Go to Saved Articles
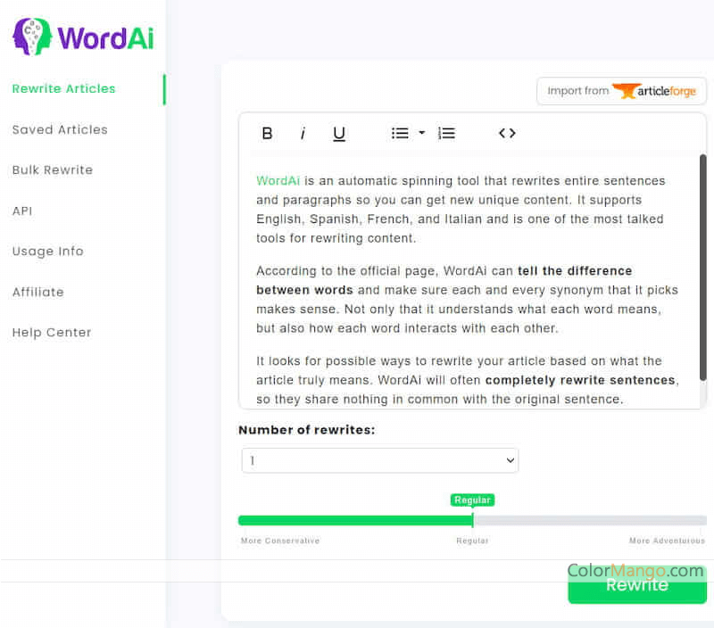 point(60,130)
